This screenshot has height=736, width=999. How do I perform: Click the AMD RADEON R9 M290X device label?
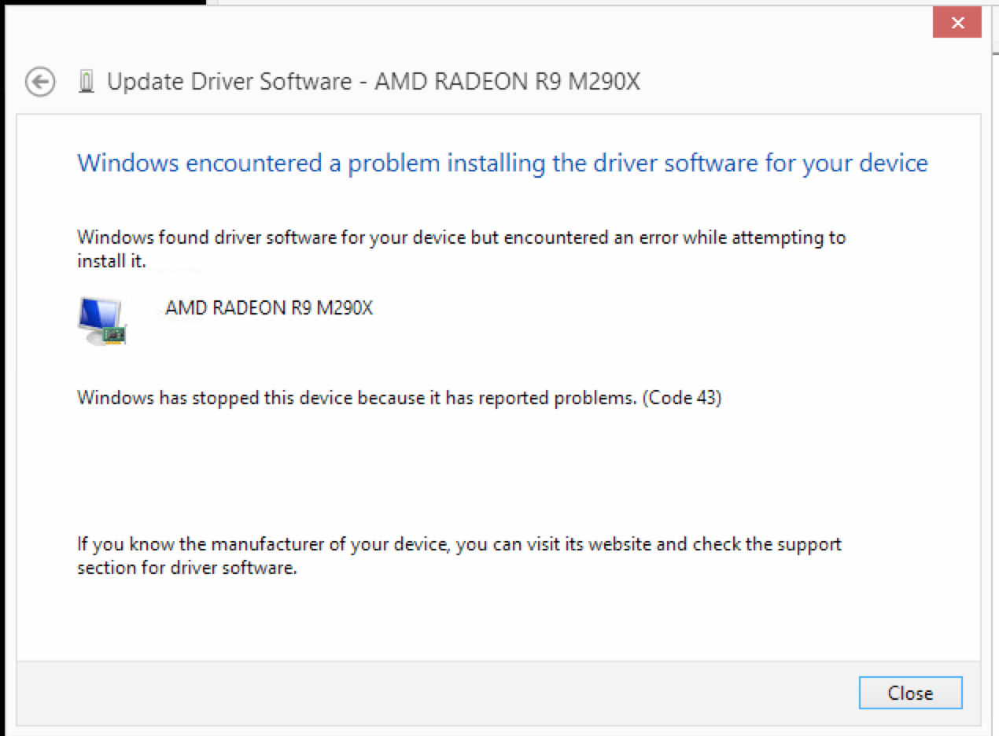coord(269,307)
